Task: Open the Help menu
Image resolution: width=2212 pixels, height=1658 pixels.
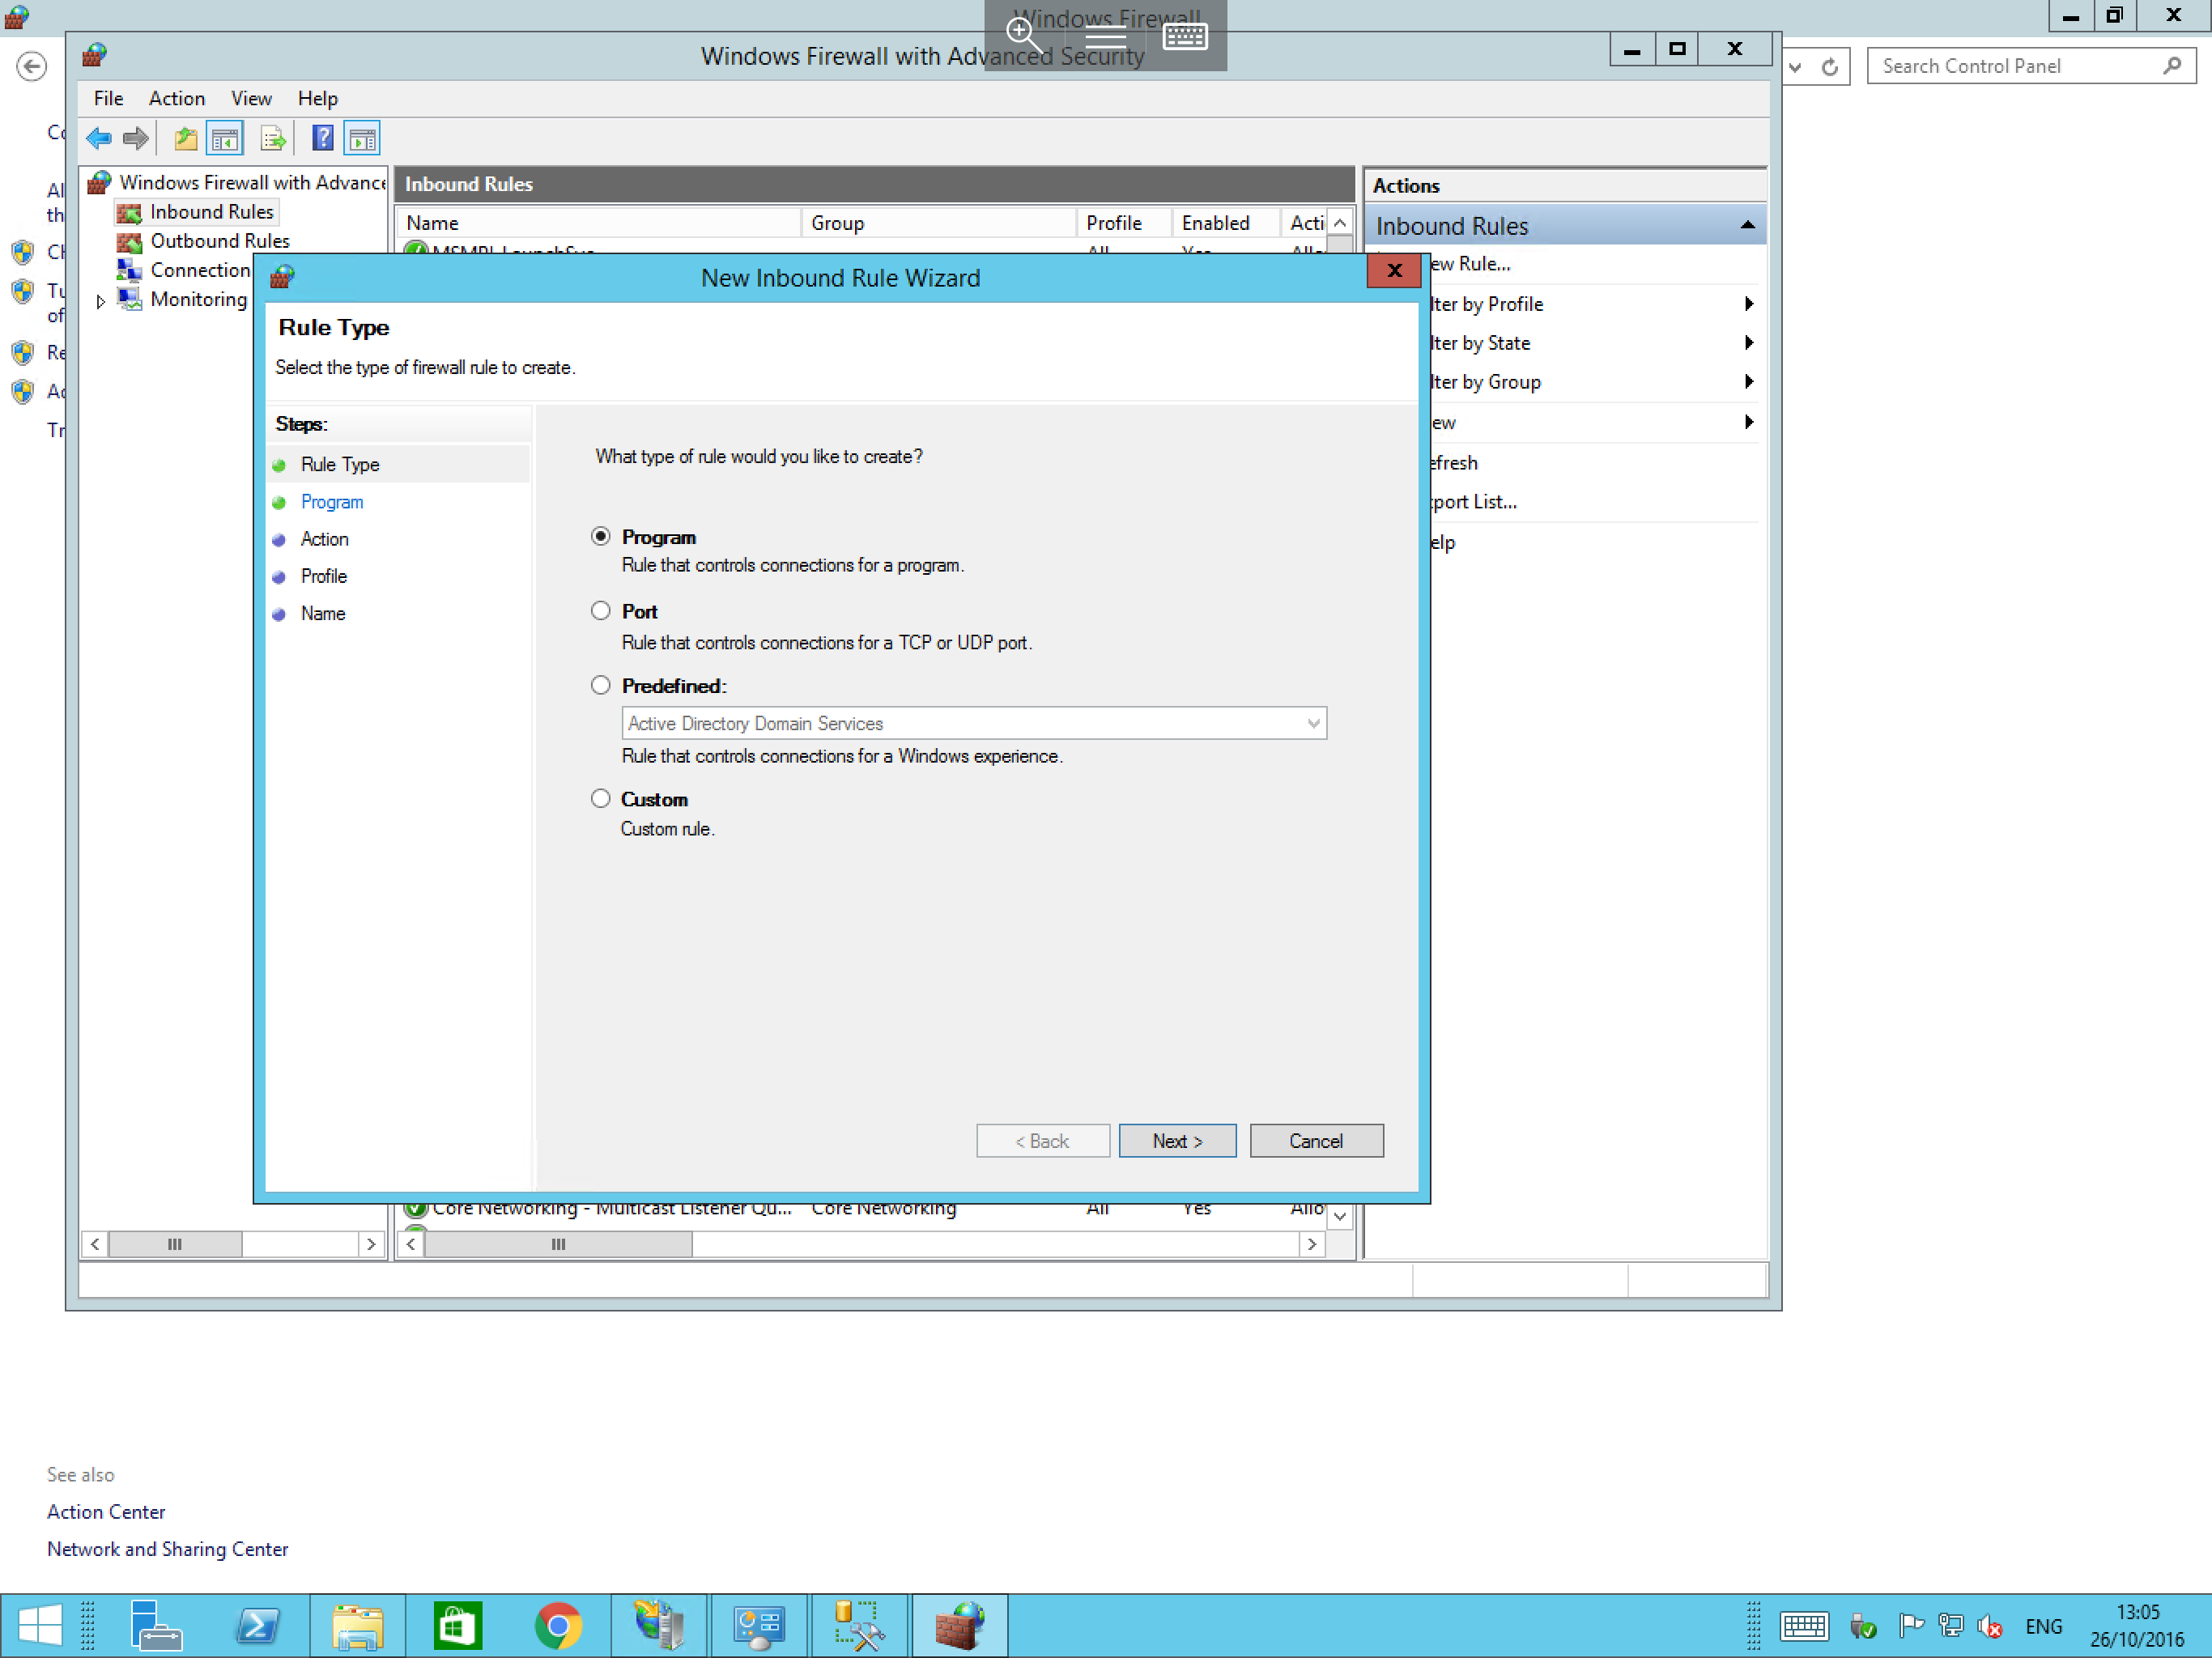Action: [x=317, y=98]
